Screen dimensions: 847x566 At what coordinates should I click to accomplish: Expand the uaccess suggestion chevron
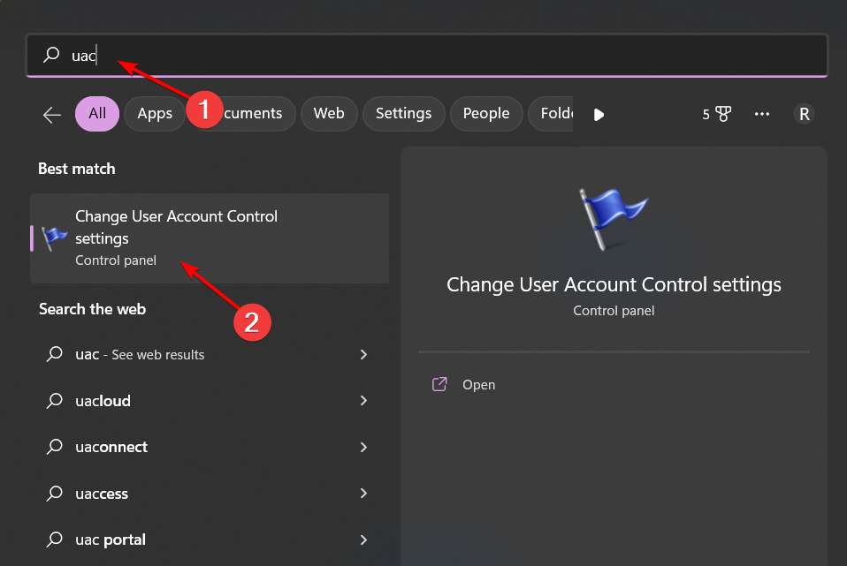363,494
